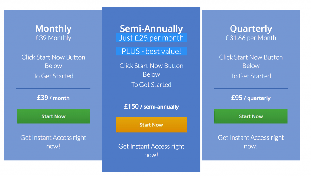Click Semi-Annually card's 'Click Start Now Button Below' text

(x=151, y=70)
